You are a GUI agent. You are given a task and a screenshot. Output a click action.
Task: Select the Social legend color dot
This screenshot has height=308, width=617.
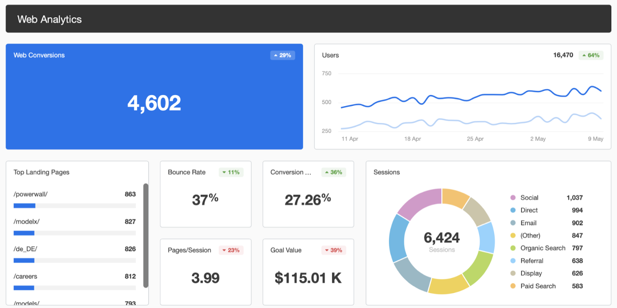point(513,198)
